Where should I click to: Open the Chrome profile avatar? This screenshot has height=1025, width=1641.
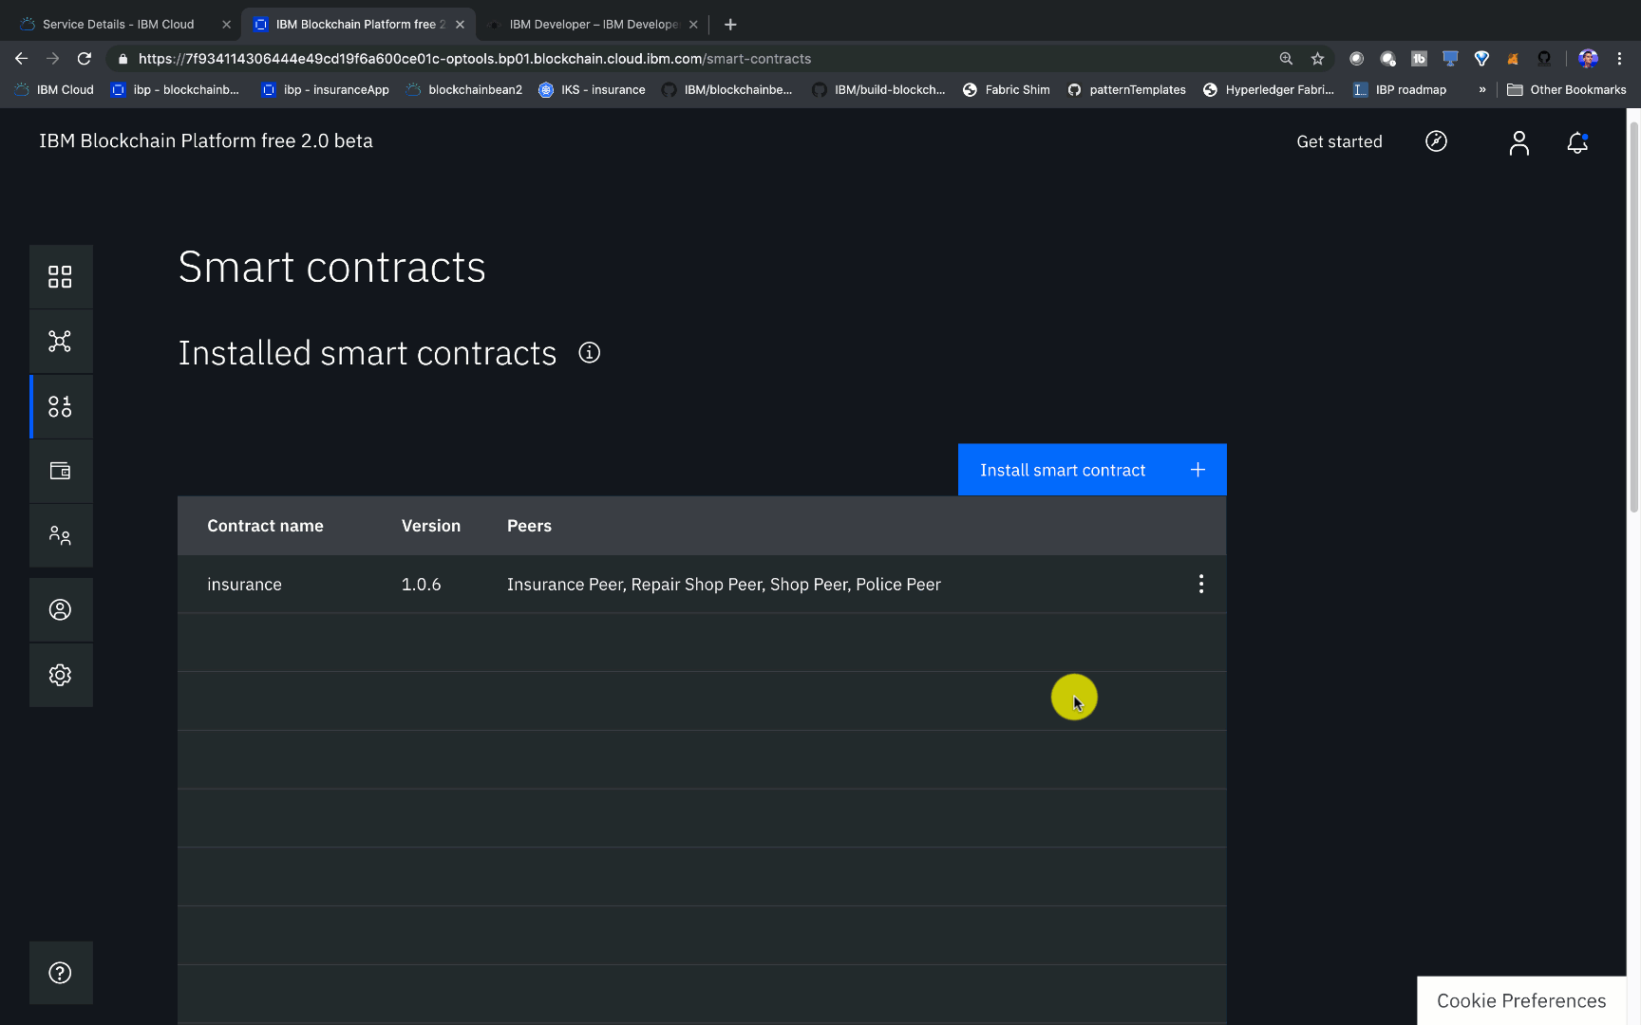point(1588,59)
